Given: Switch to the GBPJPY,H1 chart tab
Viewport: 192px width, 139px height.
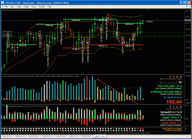Looking at the screenshot, I should coord(21,136).
